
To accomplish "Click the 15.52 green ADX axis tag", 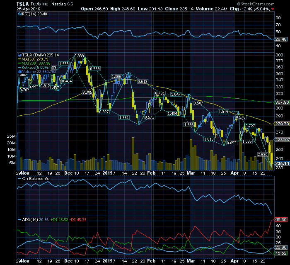I will click(281, 253).
